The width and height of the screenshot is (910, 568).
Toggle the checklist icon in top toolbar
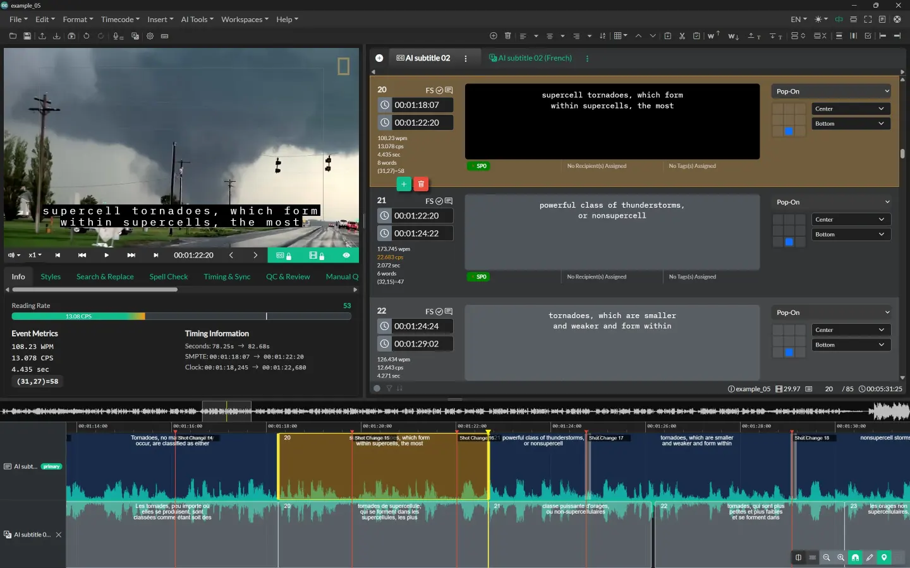[868, 36]
